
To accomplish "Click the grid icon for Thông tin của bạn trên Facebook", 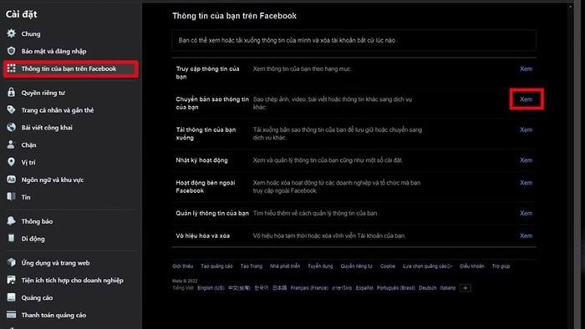I will tap(11, 68).
